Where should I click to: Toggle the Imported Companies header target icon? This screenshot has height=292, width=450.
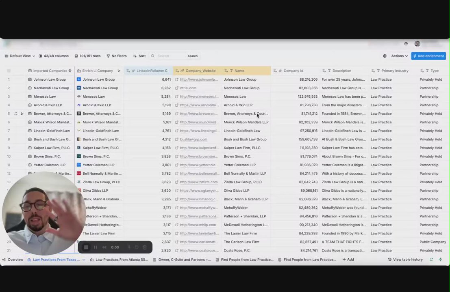point(70,71)
